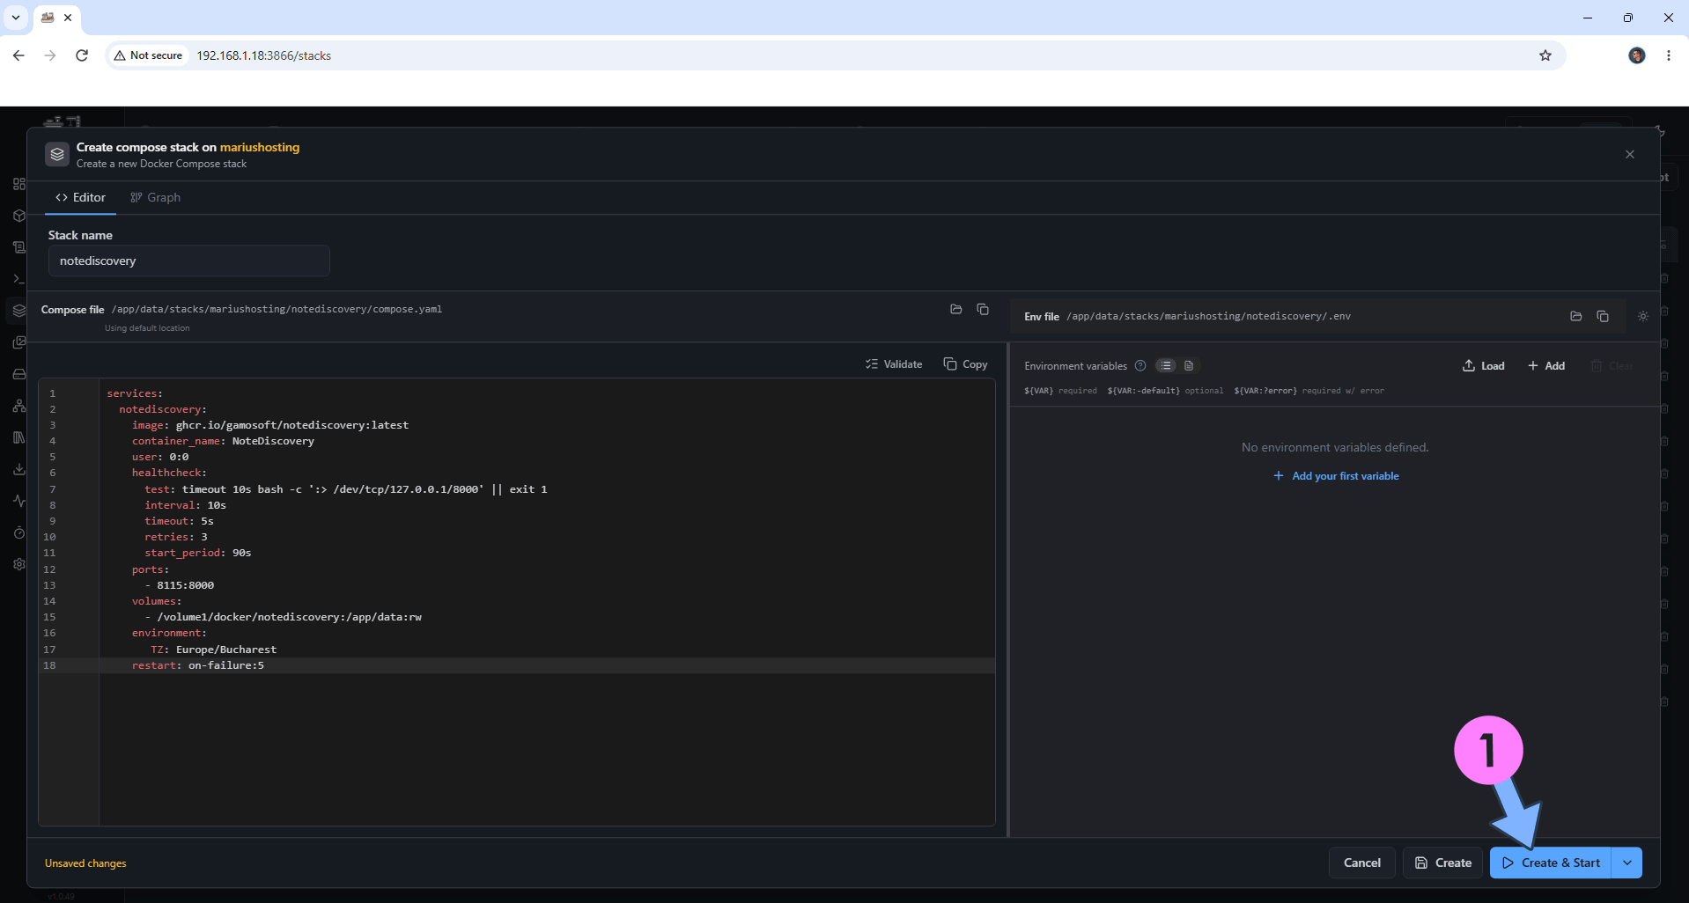Click Add your first variable link
Screen dimensions: 1689x903
point(1336,476)
